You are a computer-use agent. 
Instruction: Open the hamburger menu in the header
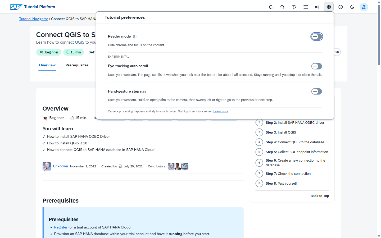coord(306,7)
